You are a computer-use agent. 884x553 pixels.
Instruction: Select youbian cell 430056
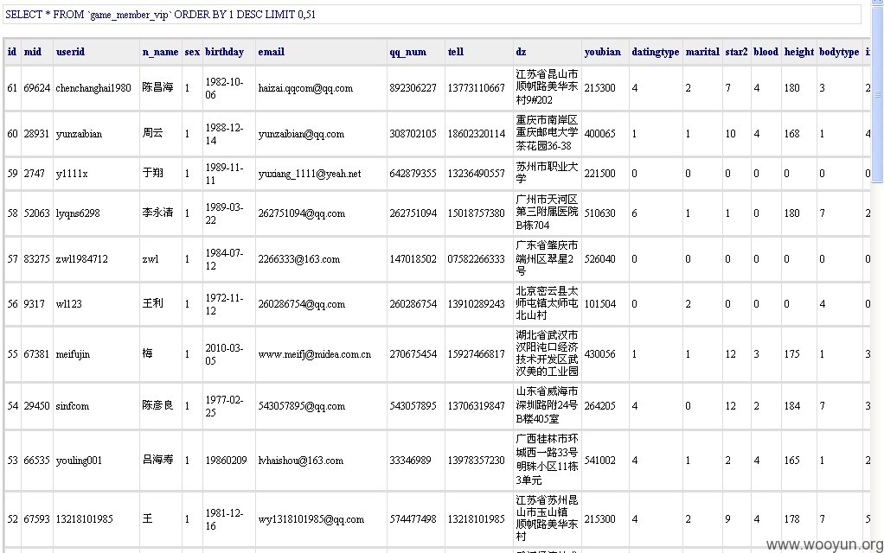[x=600, y=354]
